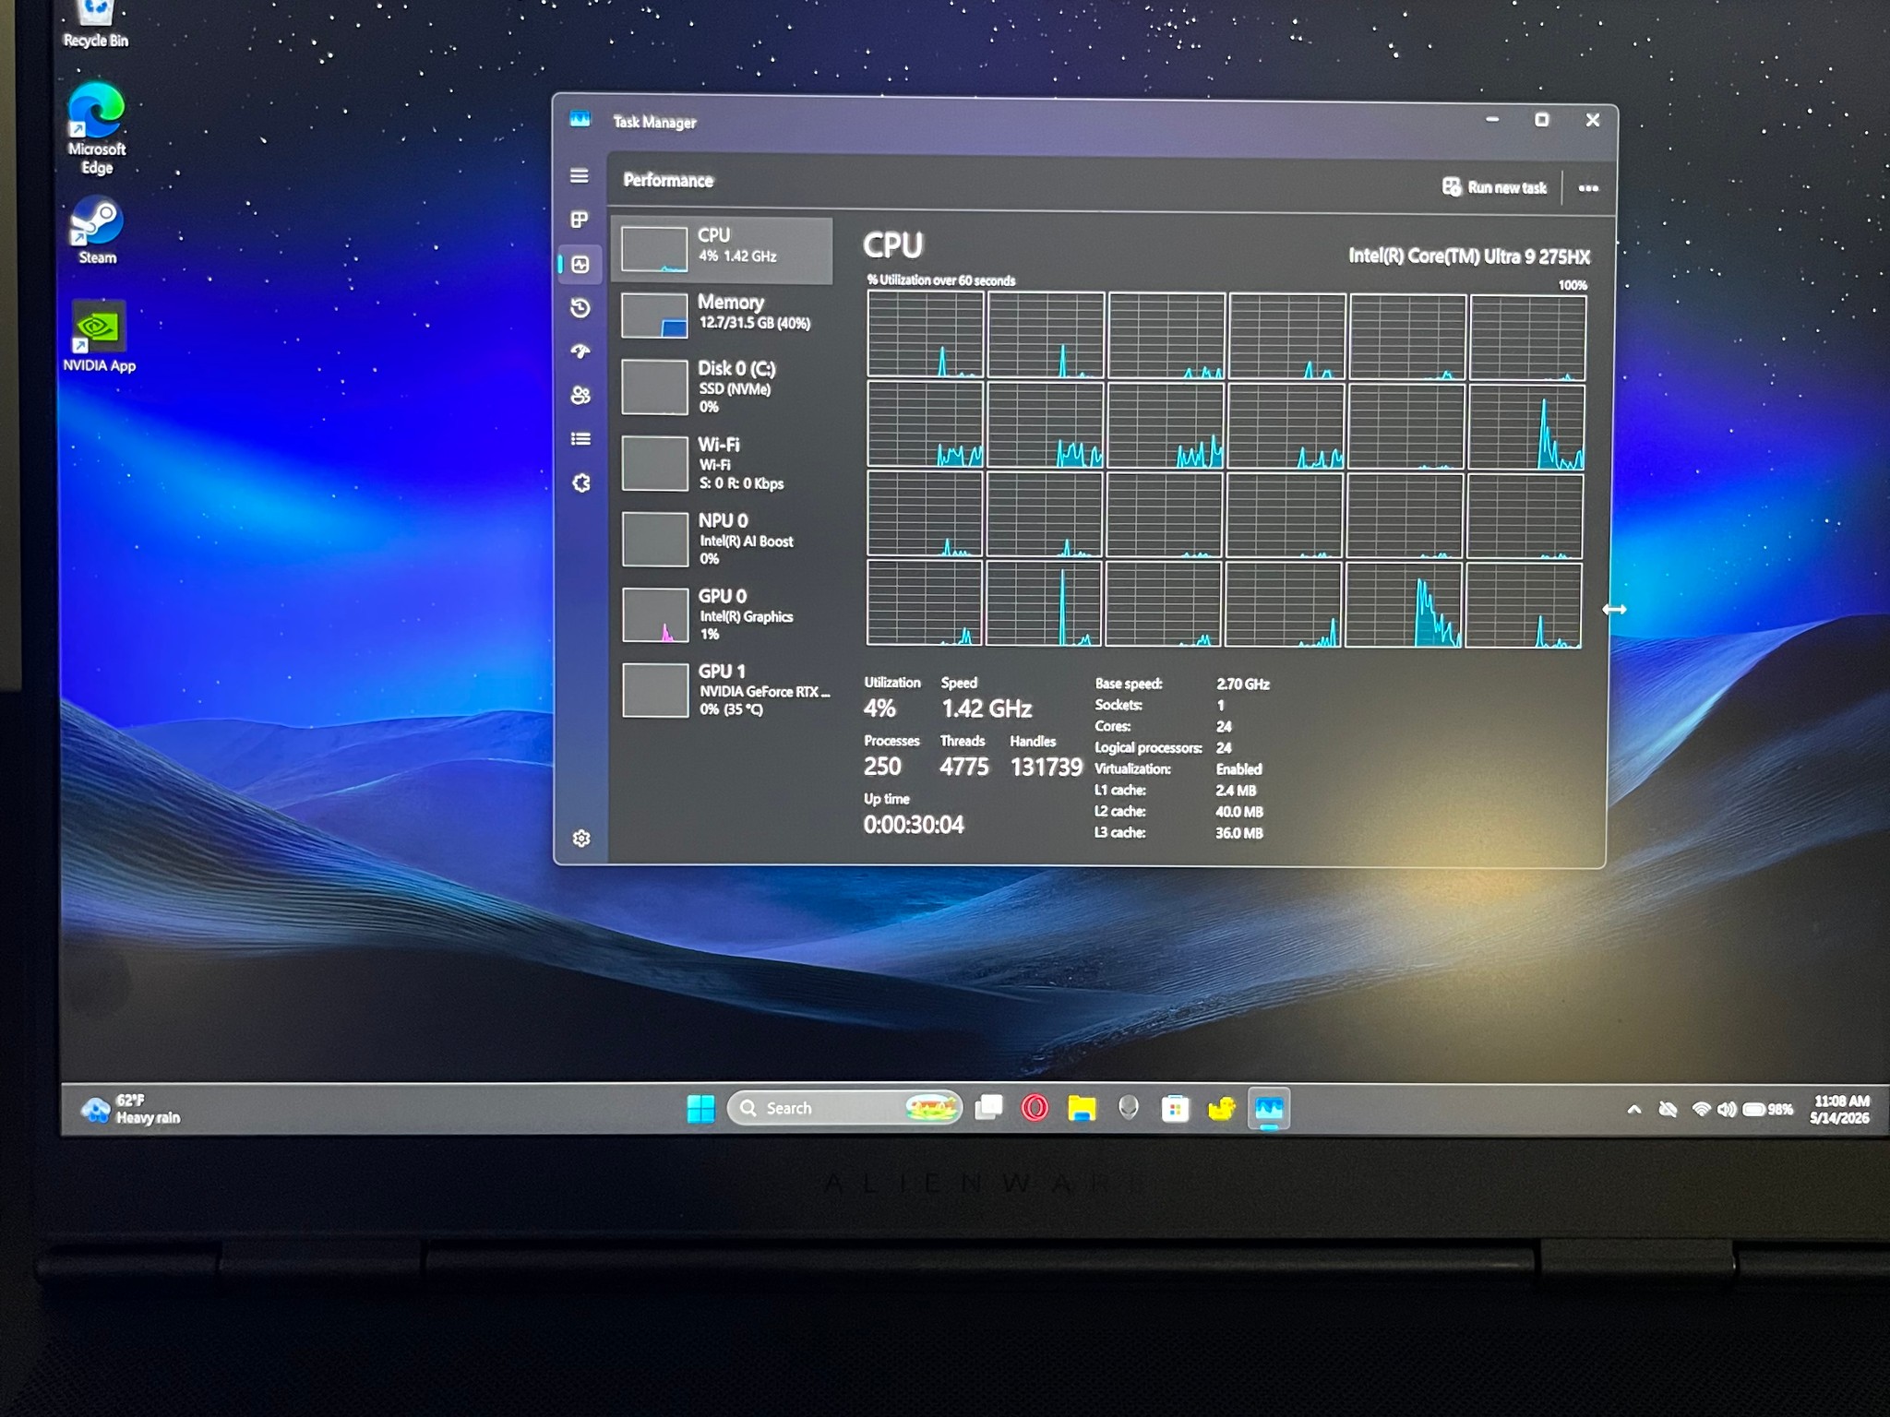Select the Disk 0 (C:) entry

coord(723,387)
